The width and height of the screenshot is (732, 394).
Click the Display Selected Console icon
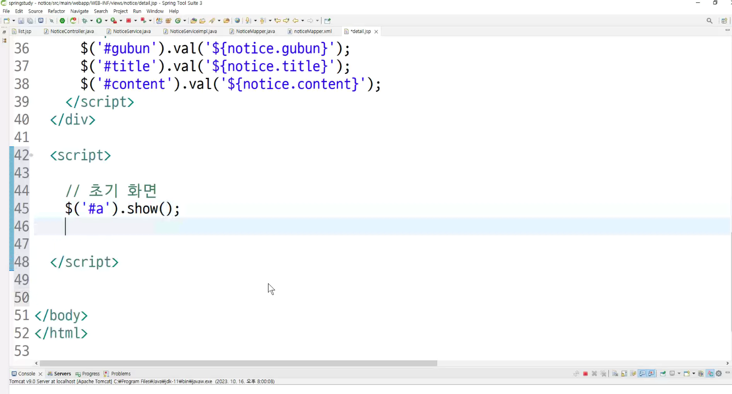click(x=672, y=374)
